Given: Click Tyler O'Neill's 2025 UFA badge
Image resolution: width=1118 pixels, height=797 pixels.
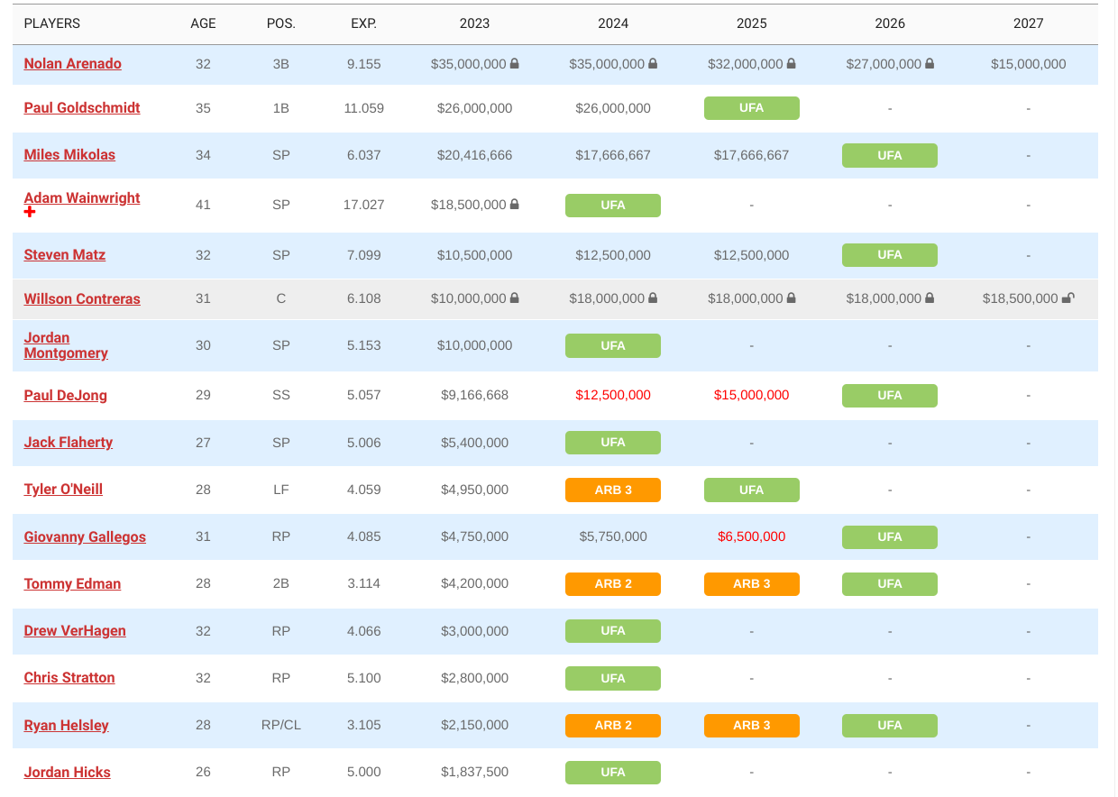Looking at the screenshot, I should tap(752, 490).
